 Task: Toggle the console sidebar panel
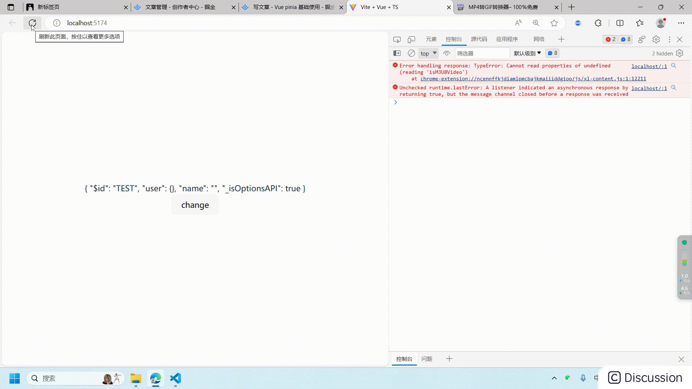pyautogui.click(x=397, y=53)
